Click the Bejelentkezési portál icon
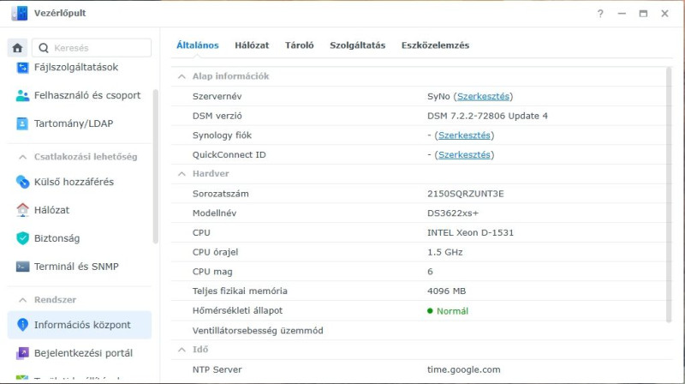 coord(22,353)
